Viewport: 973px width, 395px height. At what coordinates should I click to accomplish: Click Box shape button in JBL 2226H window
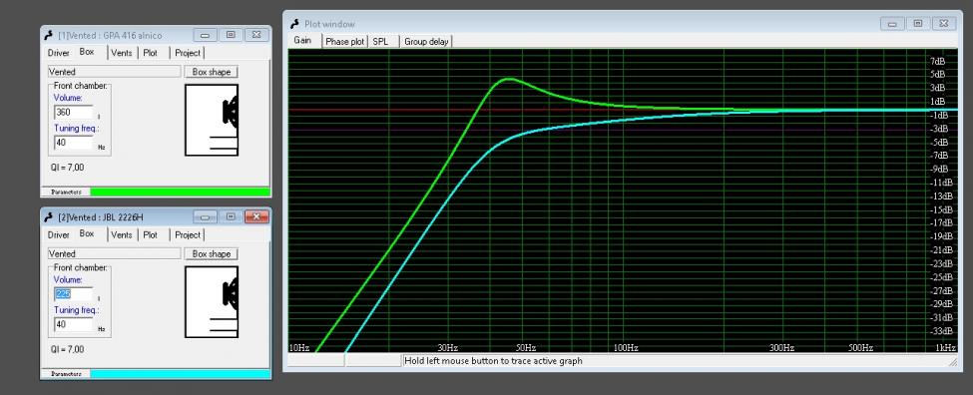(211, 254)
